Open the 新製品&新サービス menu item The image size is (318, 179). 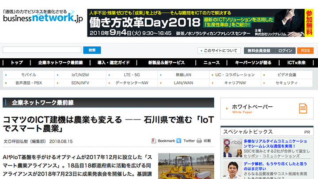[x=167, y=63]
